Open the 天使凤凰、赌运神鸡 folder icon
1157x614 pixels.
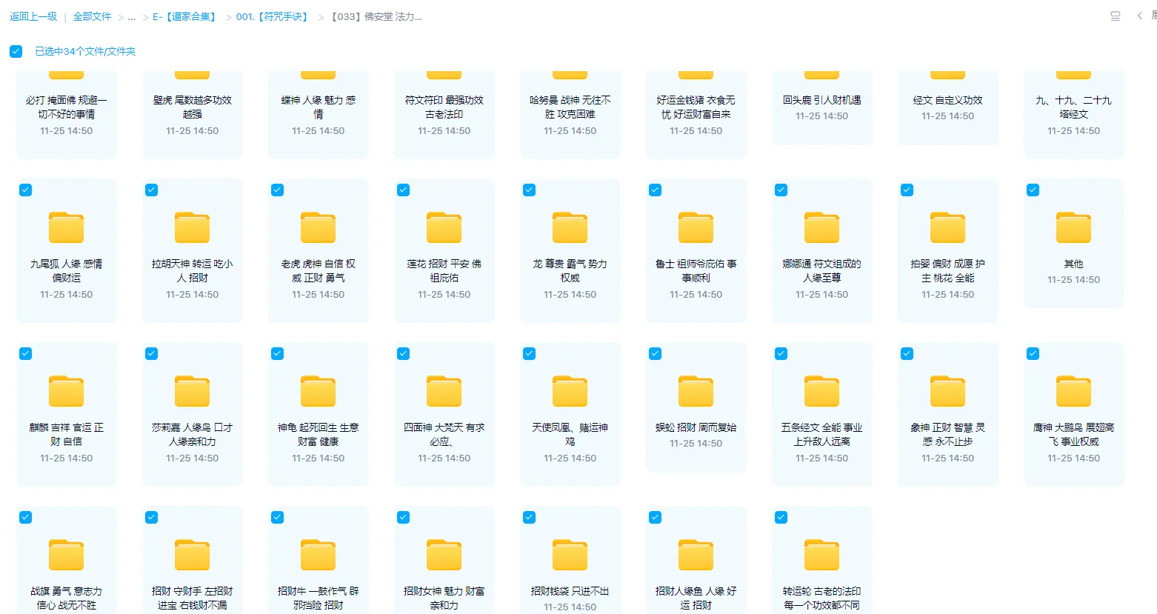point(570,391)
